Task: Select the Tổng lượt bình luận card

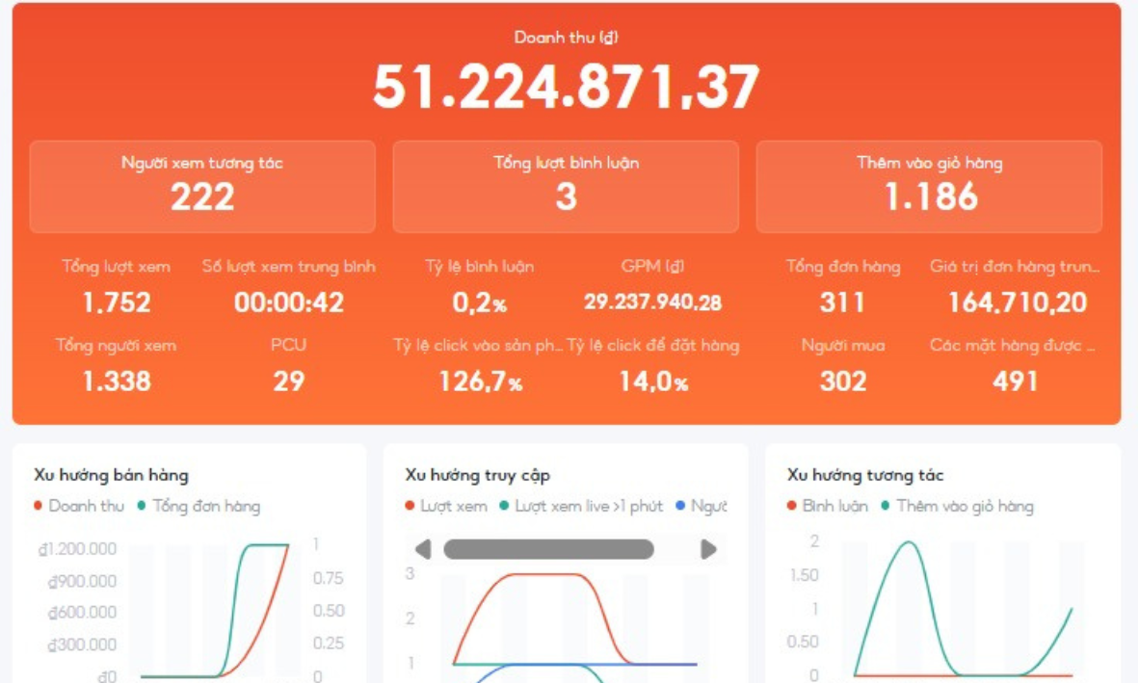Action: [x=566, y=187]
